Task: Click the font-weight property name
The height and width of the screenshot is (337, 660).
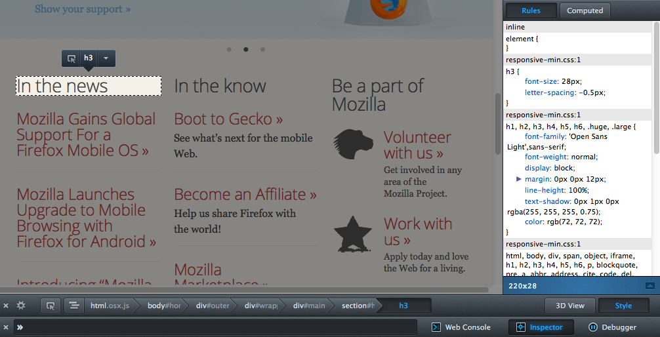Action: tap(545, 157)
